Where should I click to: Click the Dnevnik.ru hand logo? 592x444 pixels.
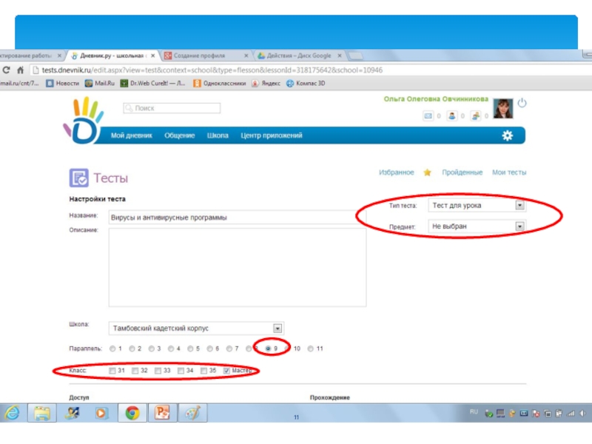(x=83, y=121)
